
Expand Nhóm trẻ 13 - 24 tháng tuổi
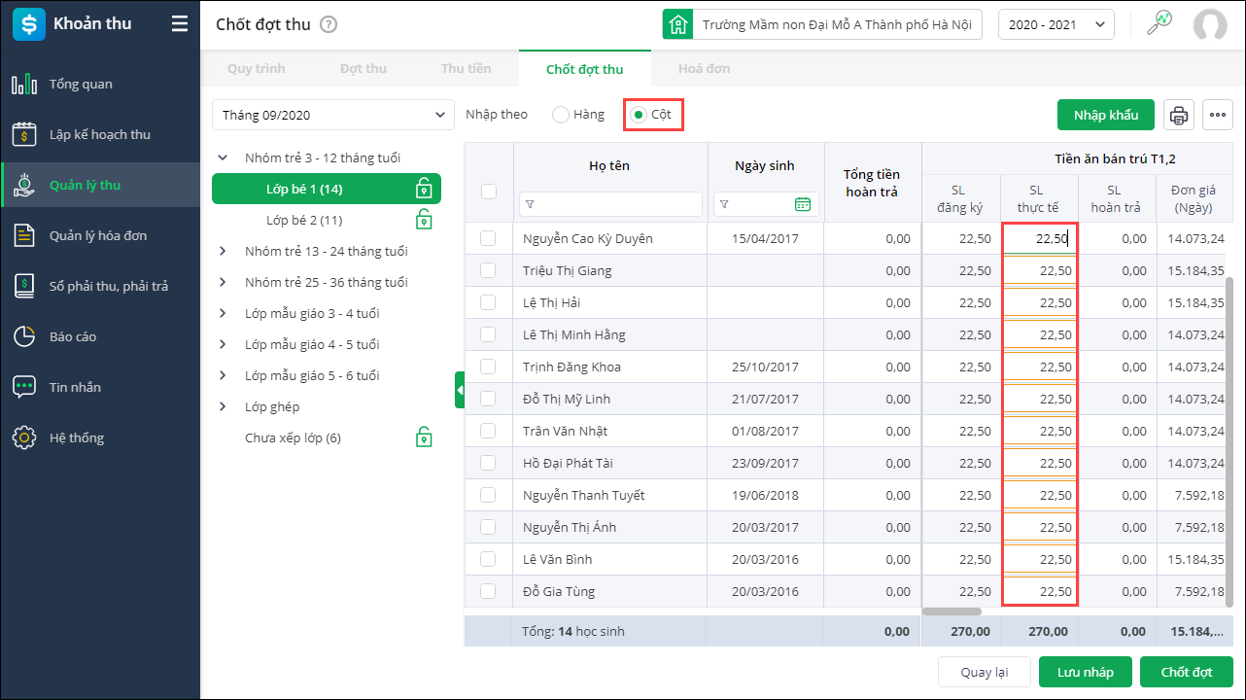(223, 251)
